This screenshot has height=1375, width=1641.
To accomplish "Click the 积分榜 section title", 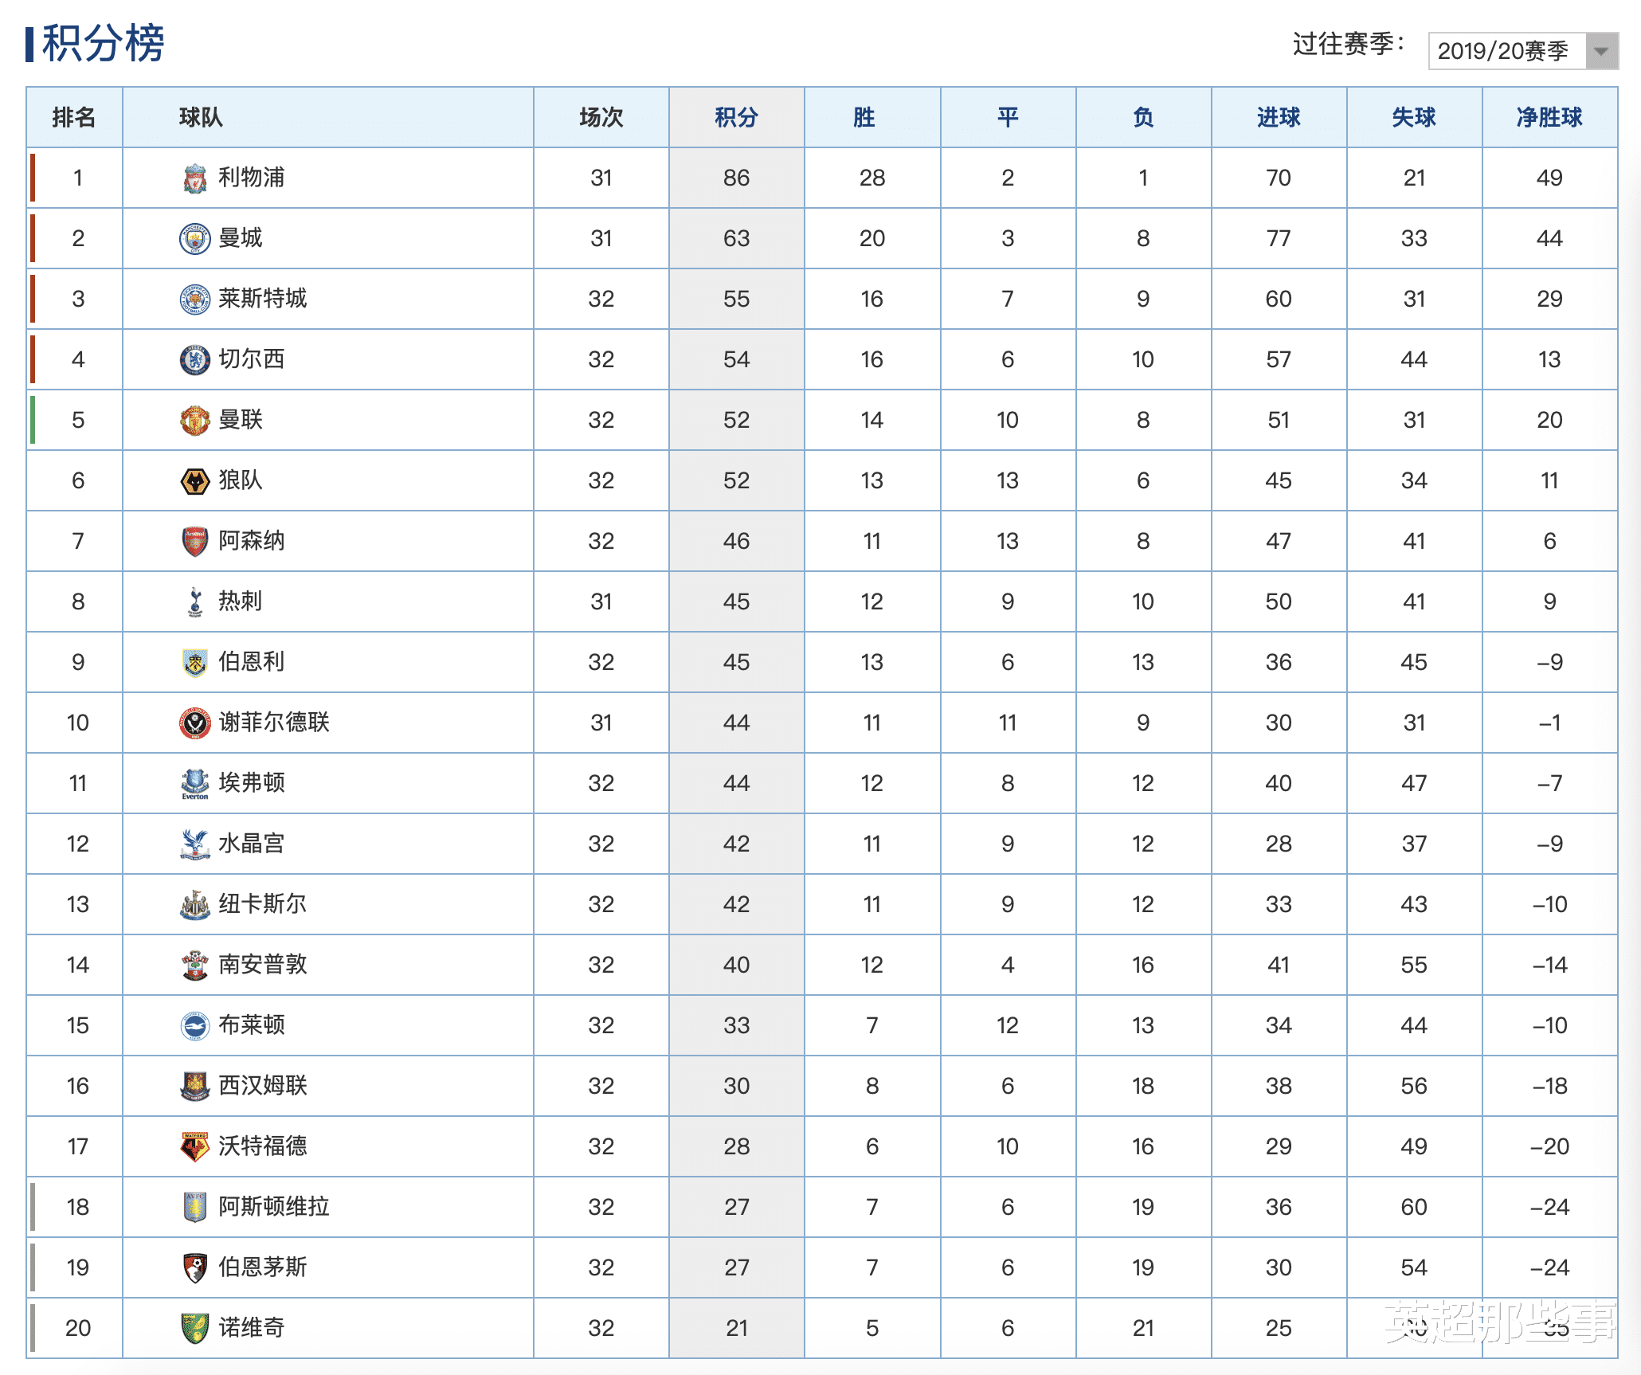I will pyautogui.click(x=102, y=43).
